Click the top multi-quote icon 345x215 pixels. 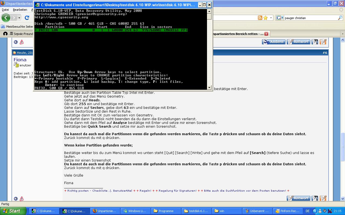(315, 42)
